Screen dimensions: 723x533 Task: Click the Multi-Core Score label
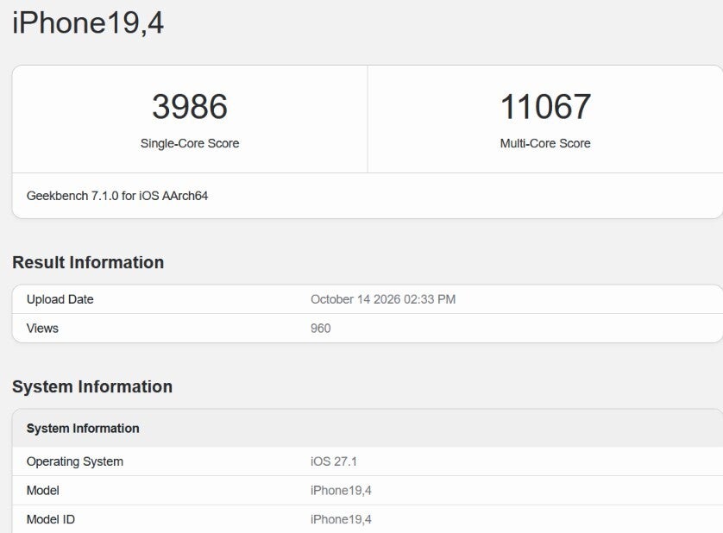click(545, 143)
